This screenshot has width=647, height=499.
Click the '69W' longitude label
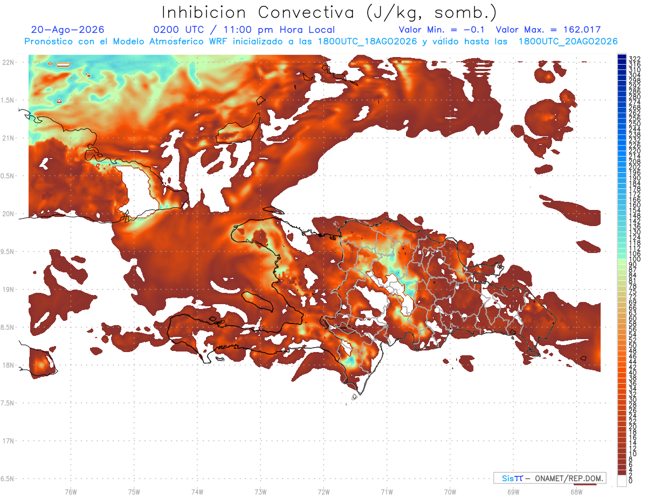513,491
